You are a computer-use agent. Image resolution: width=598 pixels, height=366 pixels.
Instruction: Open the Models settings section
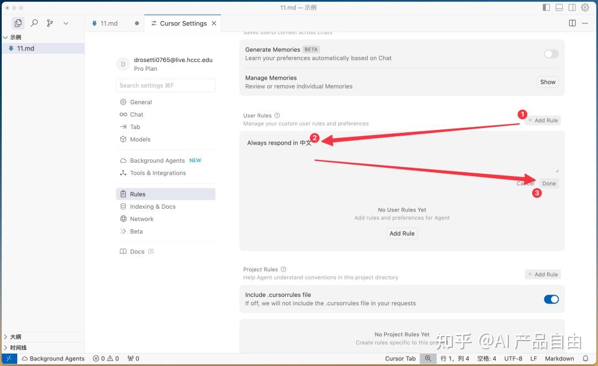[x=166, y=139]
